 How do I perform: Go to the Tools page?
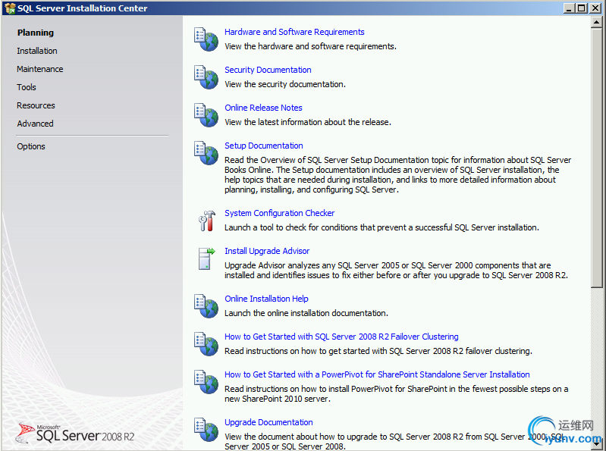click(27, 87)
